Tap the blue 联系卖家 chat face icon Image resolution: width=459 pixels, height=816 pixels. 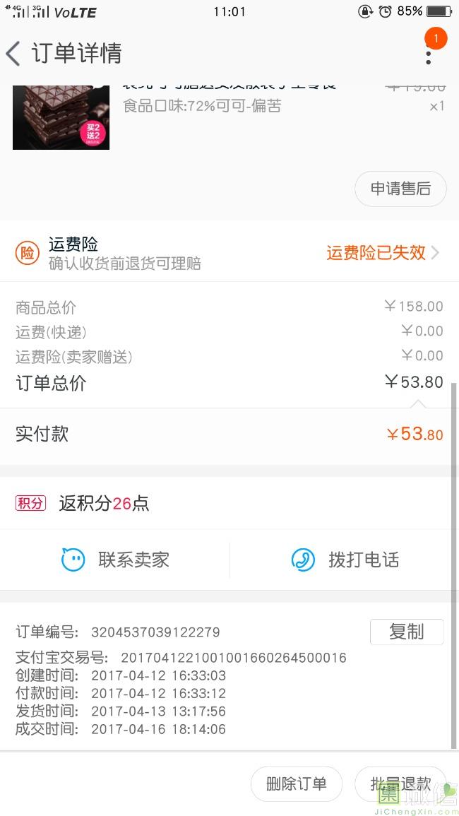pyautogui.click(x=73, y=560)
